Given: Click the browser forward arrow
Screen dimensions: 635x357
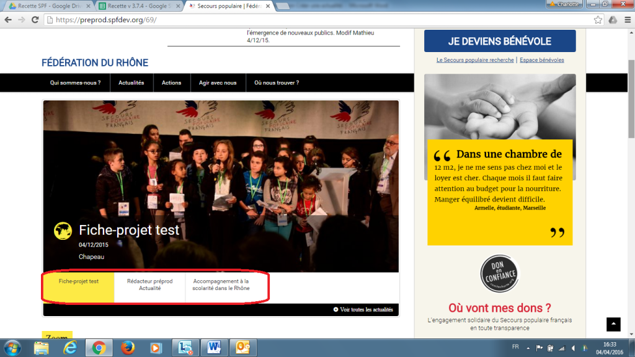Looking at the screenshot, I should [x=22, y=20].
